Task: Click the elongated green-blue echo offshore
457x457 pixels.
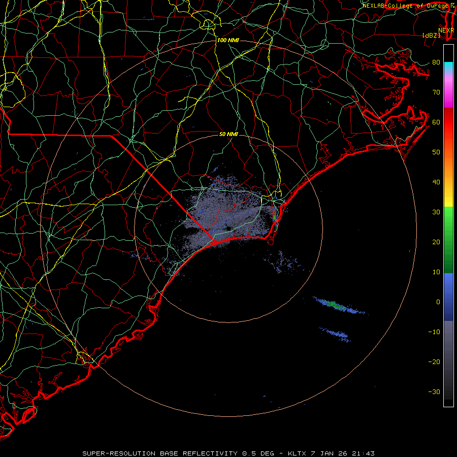Action: pyautogui.click(x=340, y=306)
